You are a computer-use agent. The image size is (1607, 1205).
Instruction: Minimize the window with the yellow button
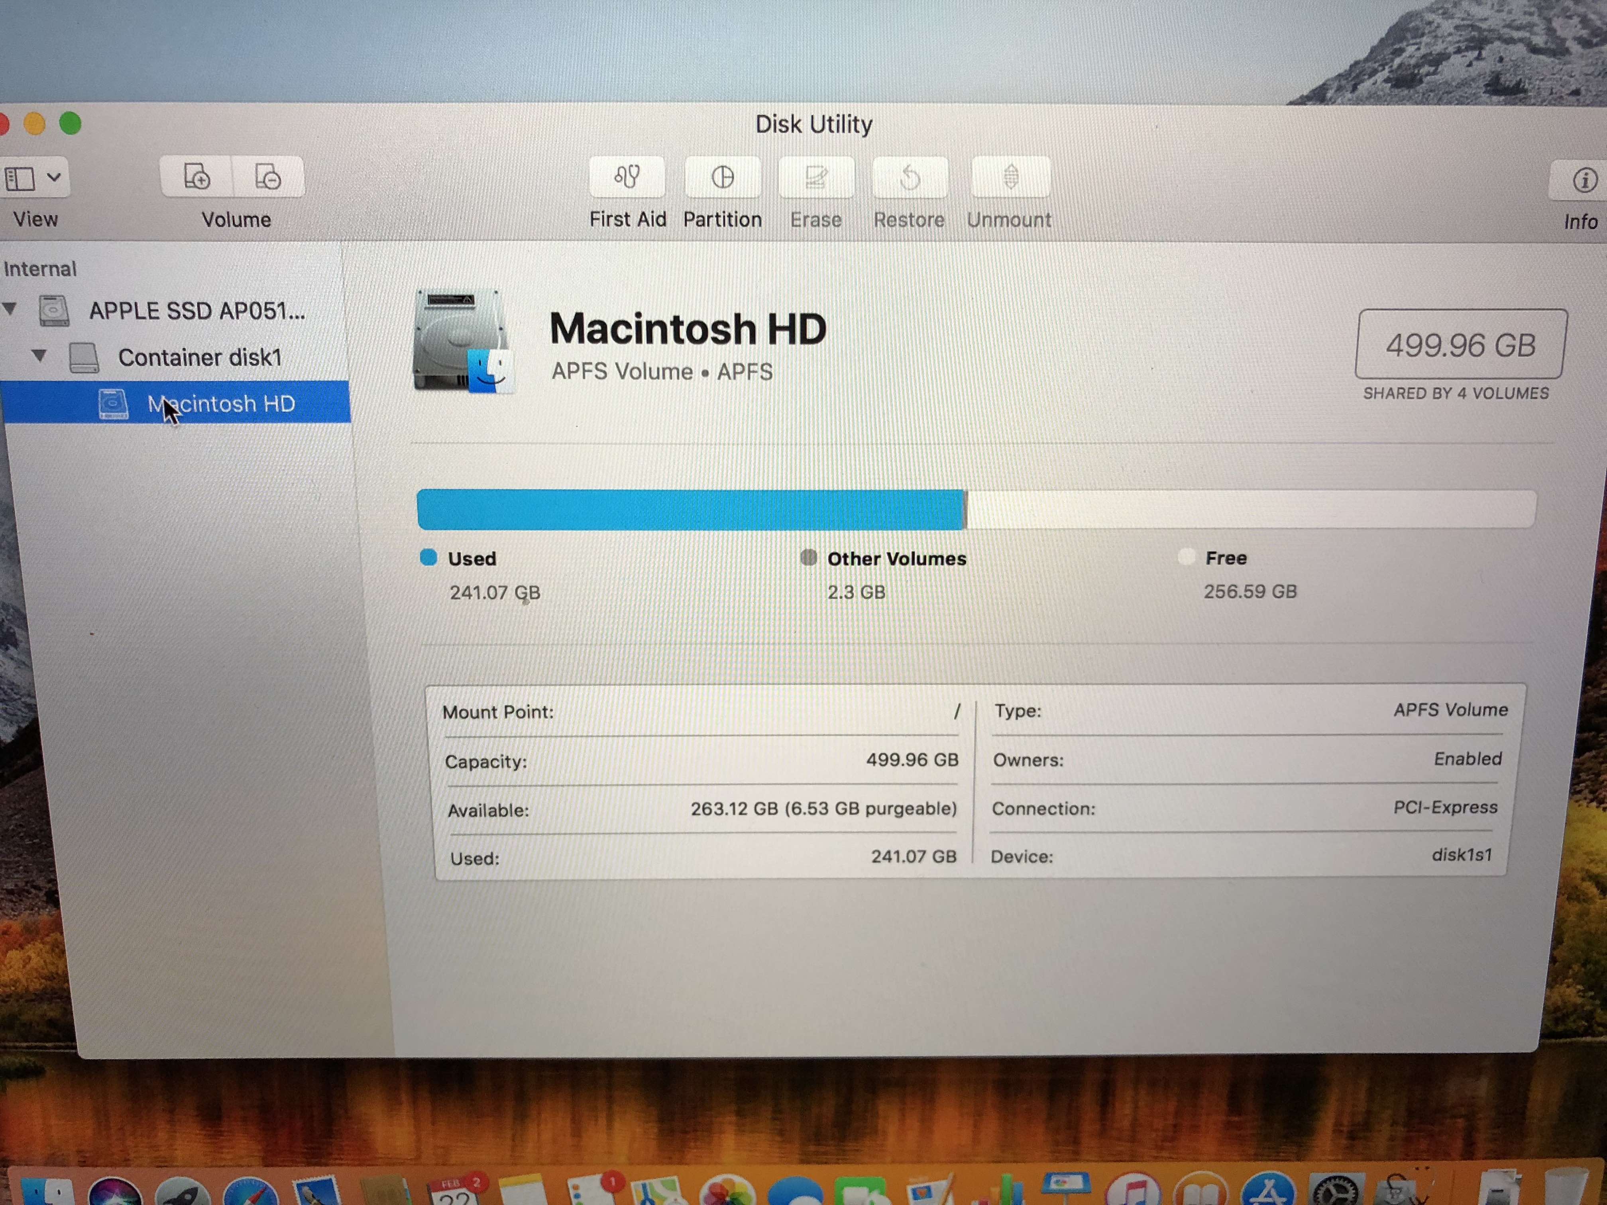[x=34, y=124]
